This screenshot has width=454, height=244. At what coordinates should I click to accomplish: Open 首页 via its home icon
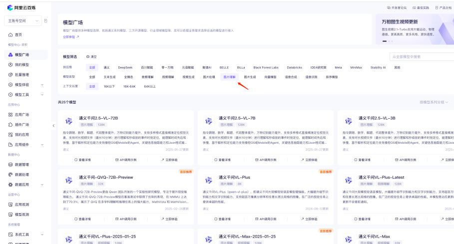[x=10, y=34]
